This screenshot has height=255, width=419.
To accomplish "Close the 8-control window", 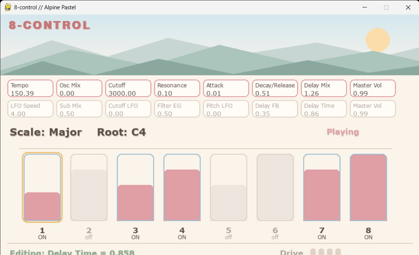I will pyautogui.click(x=408, y=7).
